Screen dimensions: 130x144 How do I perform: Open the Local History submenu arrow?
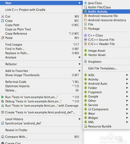pyautogui.click(x=80, y=119)
